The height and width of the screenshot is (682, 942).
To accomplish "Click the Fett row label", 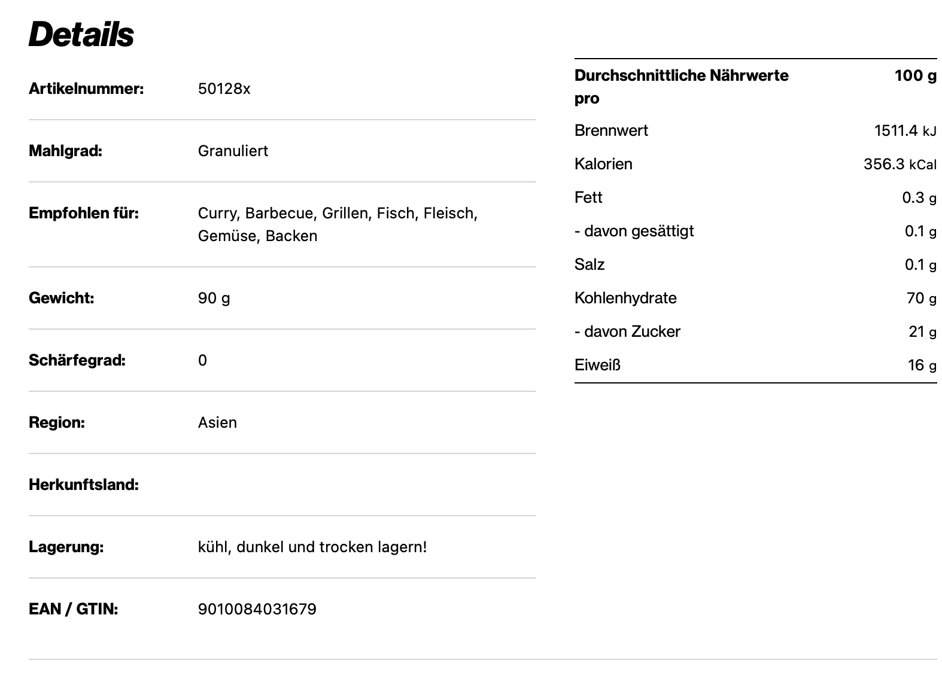I will point(588,198).
